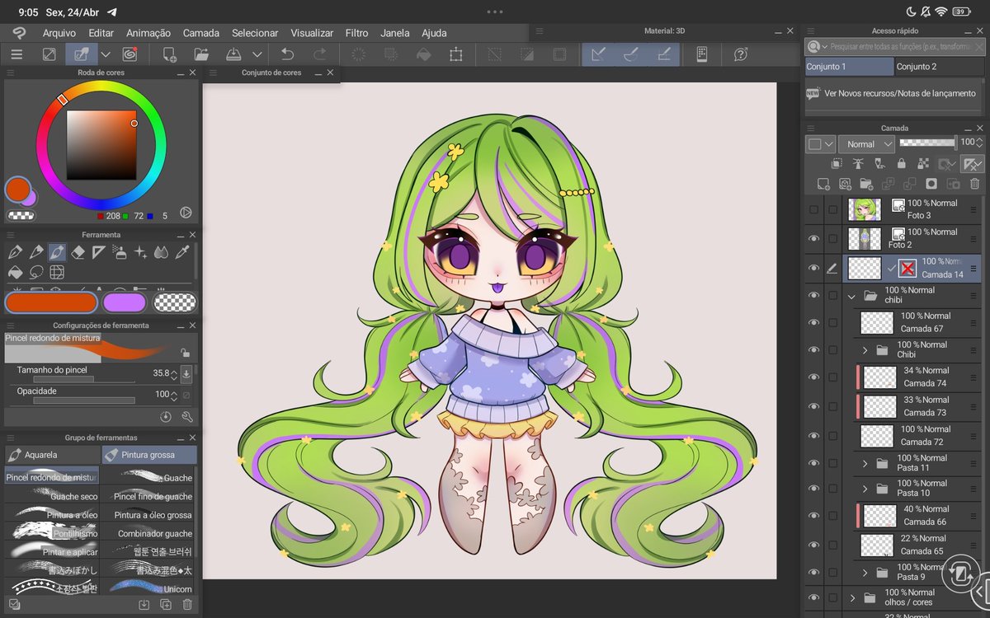This screenshot has width=990, height=618.
Task: Open the hamburger command menu icon
Action: point(16,54)
